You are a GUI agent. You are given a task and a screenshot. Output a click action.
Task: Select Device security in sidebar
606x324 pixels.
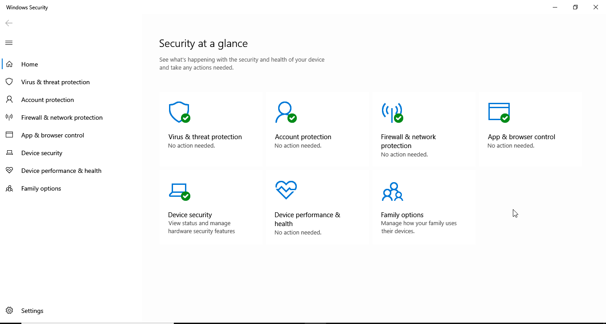pyautogui.click(x=42, y=153)
